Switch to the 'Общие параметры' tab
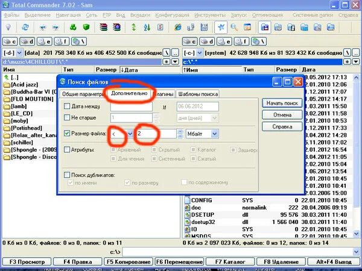This screenshot has width=362, height=271. 83,95
